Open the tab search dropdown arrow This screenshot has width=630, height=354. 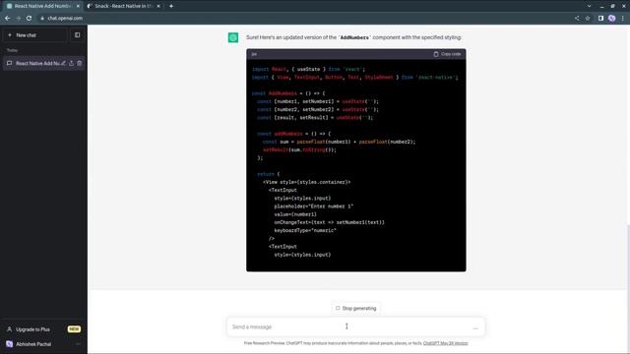589,6
